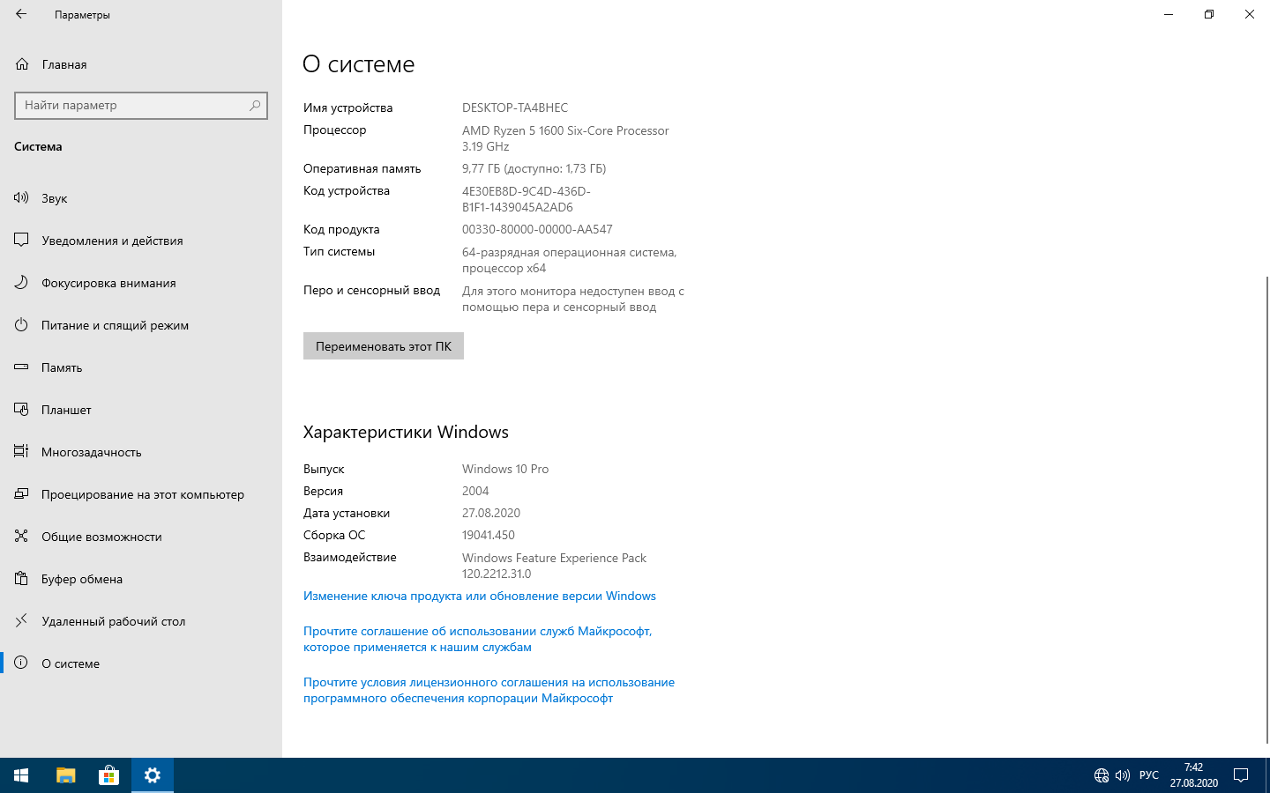Open the Буфер обмена clipboard icon
Screen dimensions: 1270x793
(x=21, y=578)
